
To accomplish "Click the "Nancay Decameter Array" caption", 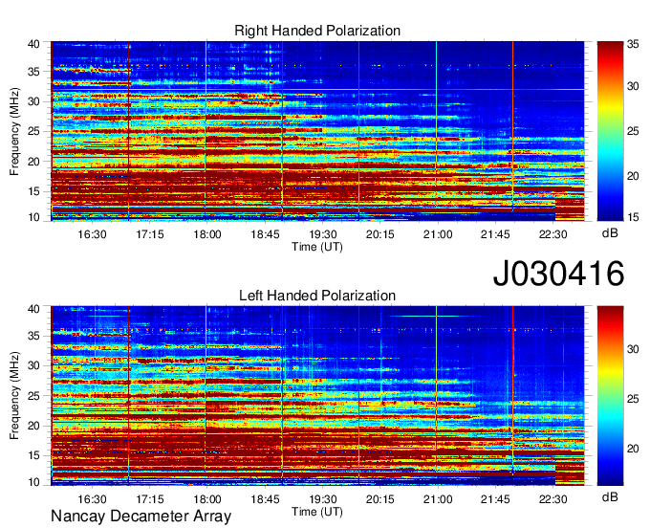I will click(x=141, y=517).
